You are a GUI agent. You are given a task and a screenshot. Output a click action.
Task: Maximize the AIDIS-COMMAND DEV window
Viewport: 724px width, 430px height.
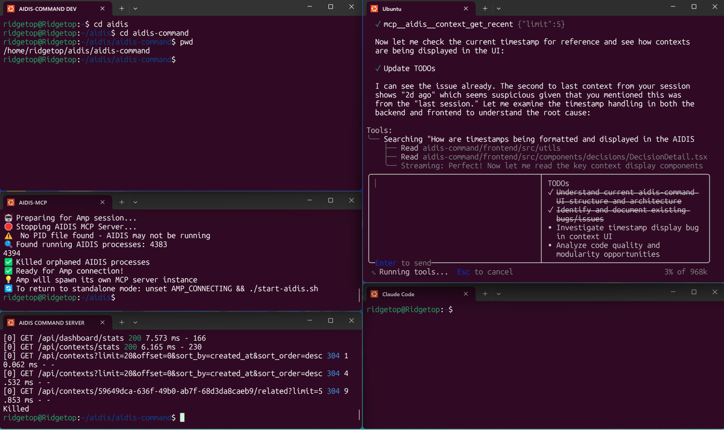tap(331, 7)
